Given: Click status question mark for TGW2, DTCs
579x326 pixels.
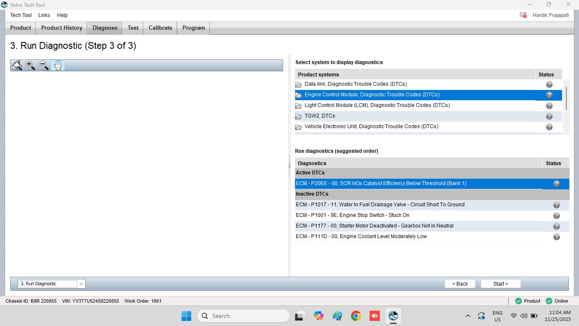Looking at the screenshot, I should [549, 116].
